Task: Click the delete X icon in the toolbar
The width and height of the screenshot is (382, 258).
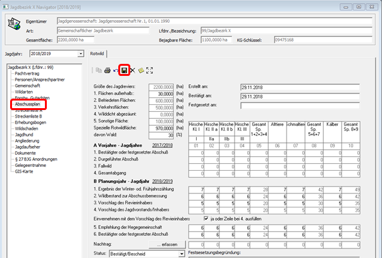Action: click(133, 70)
